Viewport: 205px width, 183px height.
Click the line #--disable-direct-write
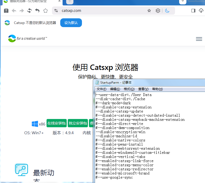pos(119,124)
